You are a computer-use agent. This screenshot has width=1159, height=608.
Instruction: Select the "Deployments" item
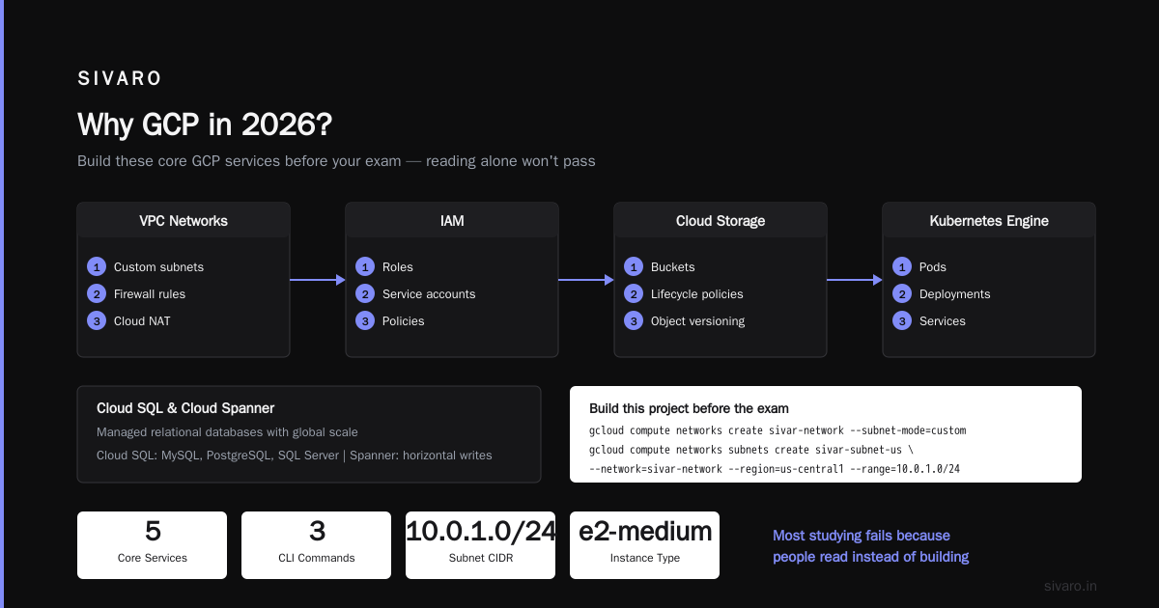pyautogui.click(x=955, y=294)
